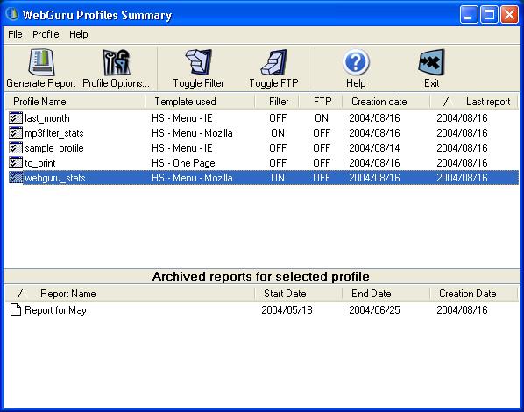The width and height of the screenshot is (524, 412).
Task: Open the Profile menu
Action: [46, 34]
